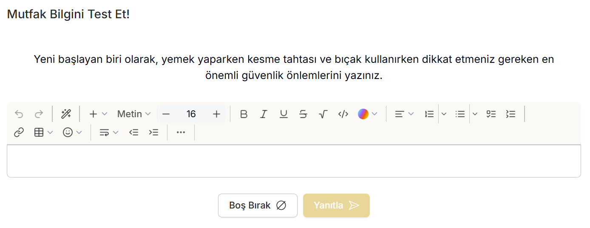Viewport: 590px width, 228px height.
Task: Open the Metin text style dropdown
Action: point(134,114)
